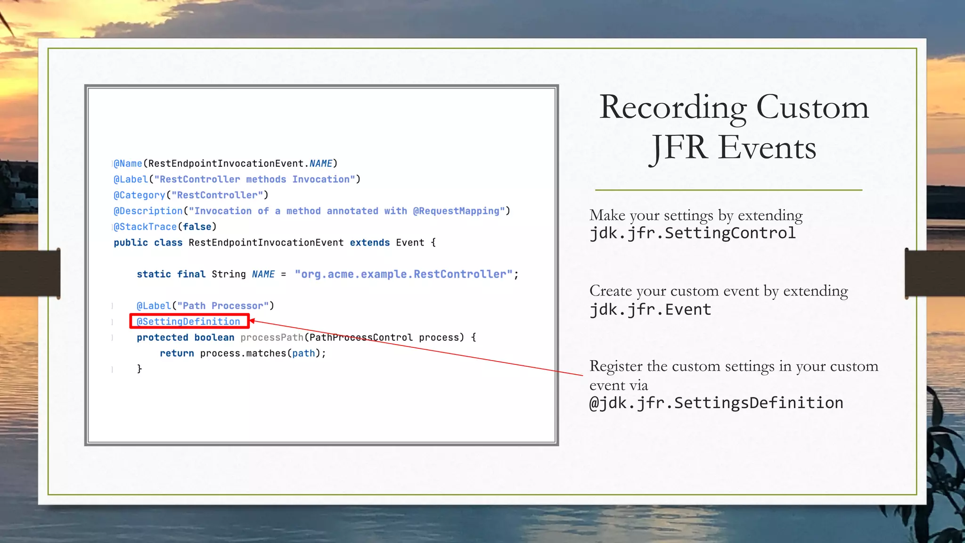Viewport: 965px width, 543px height.
Task: Click the text '@jdk.jfr.SettingsDefinition'
Action: (x=716, y=403)
